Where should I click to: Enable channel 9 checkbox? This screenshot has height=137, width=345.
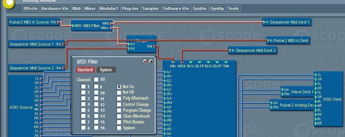[96, 87]
